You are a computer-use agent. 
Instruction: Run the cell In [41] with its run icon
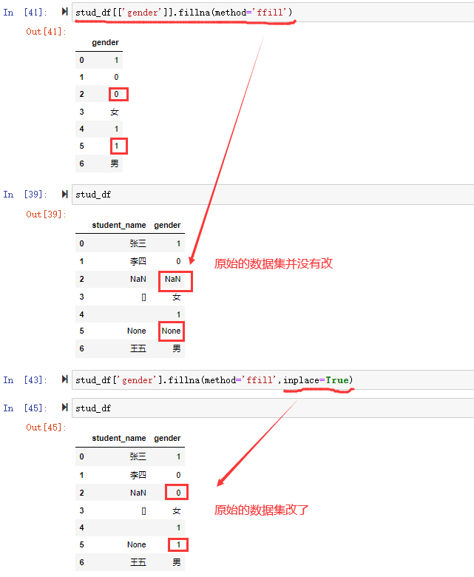pos(64,13)
